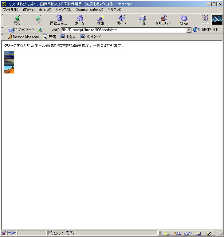The image size is (224, 237).
Task: Toggle the online/offline connection icon
Action: coord(12,233)
